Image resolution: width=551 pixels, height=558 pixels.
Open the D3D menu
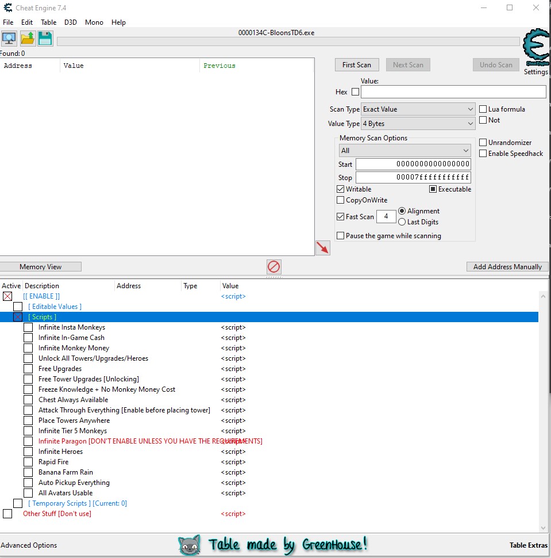tap(71, 22)
